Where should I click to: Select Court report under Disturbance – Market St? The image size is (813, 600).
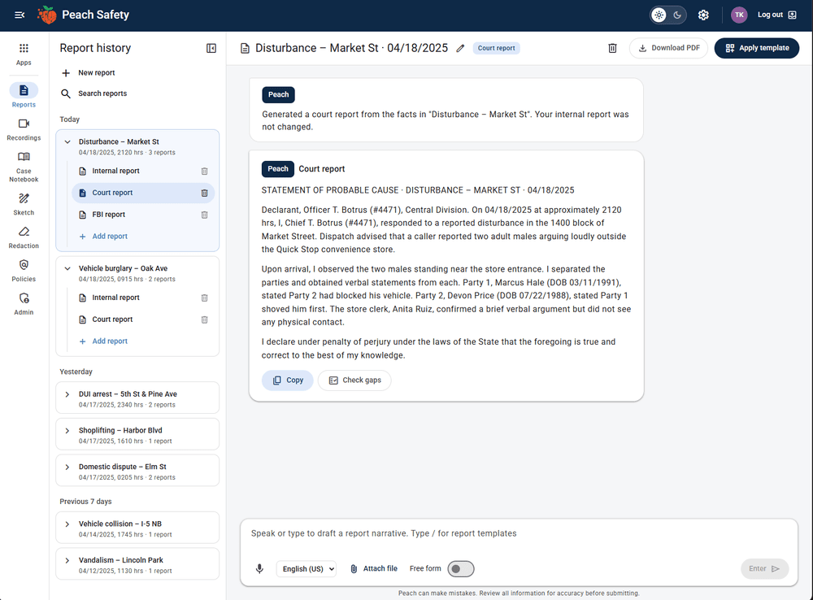(142, 193)
